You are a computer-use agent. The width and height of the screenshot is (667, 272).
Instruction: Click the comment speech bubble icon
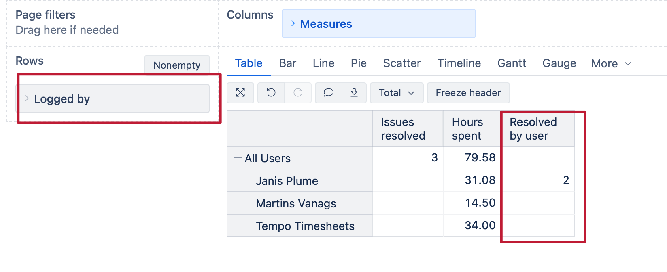(x=328, y=93)
